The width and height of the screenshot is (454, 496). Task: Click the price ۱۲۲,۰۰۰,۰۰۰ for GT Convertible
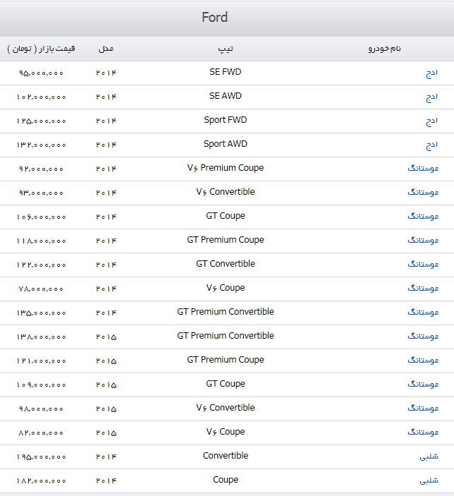[x=41, y=265]
